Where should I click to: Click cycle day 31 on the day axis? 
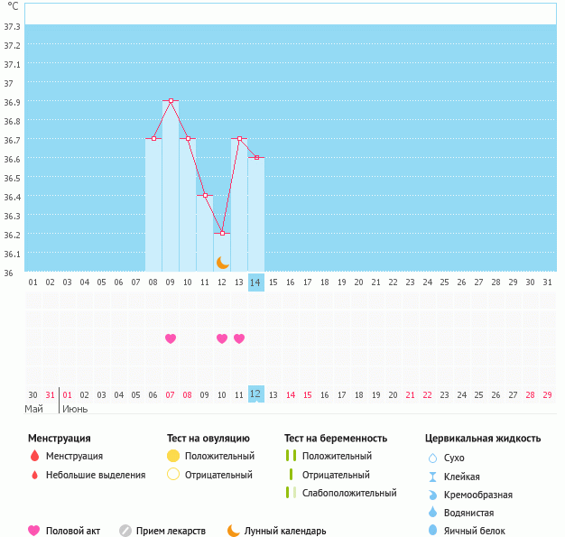547,282
